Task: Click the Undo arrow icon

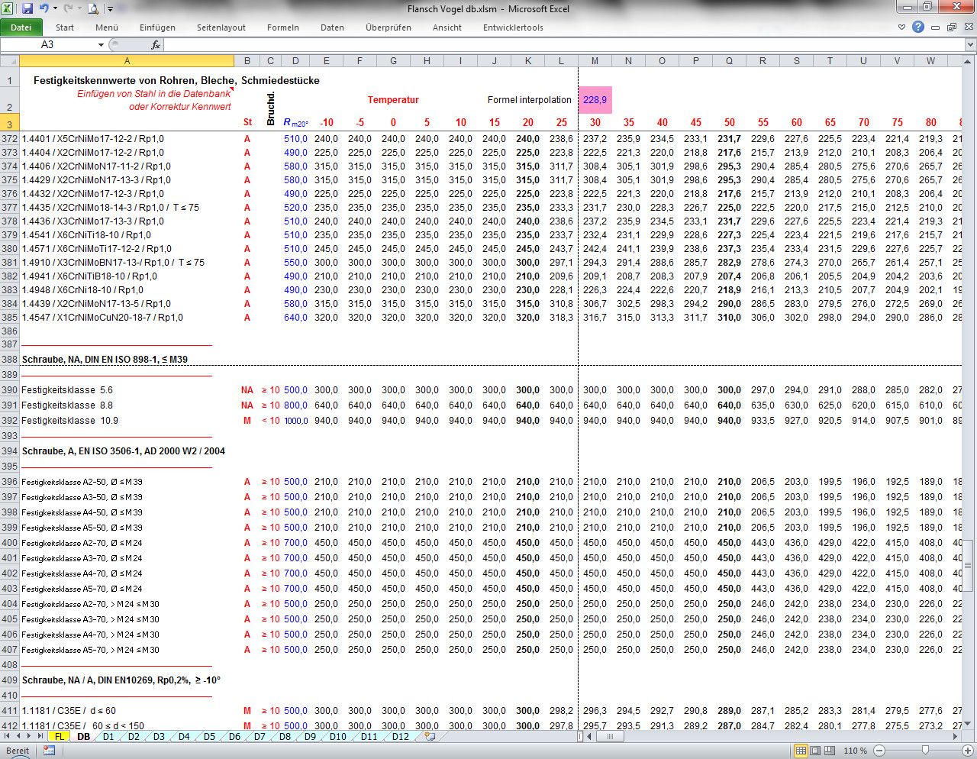Action: pos(44,9)
